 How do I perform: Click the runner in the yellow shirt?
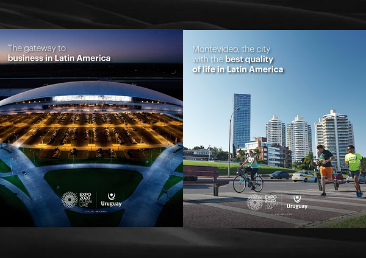click(x=353, y=169)
